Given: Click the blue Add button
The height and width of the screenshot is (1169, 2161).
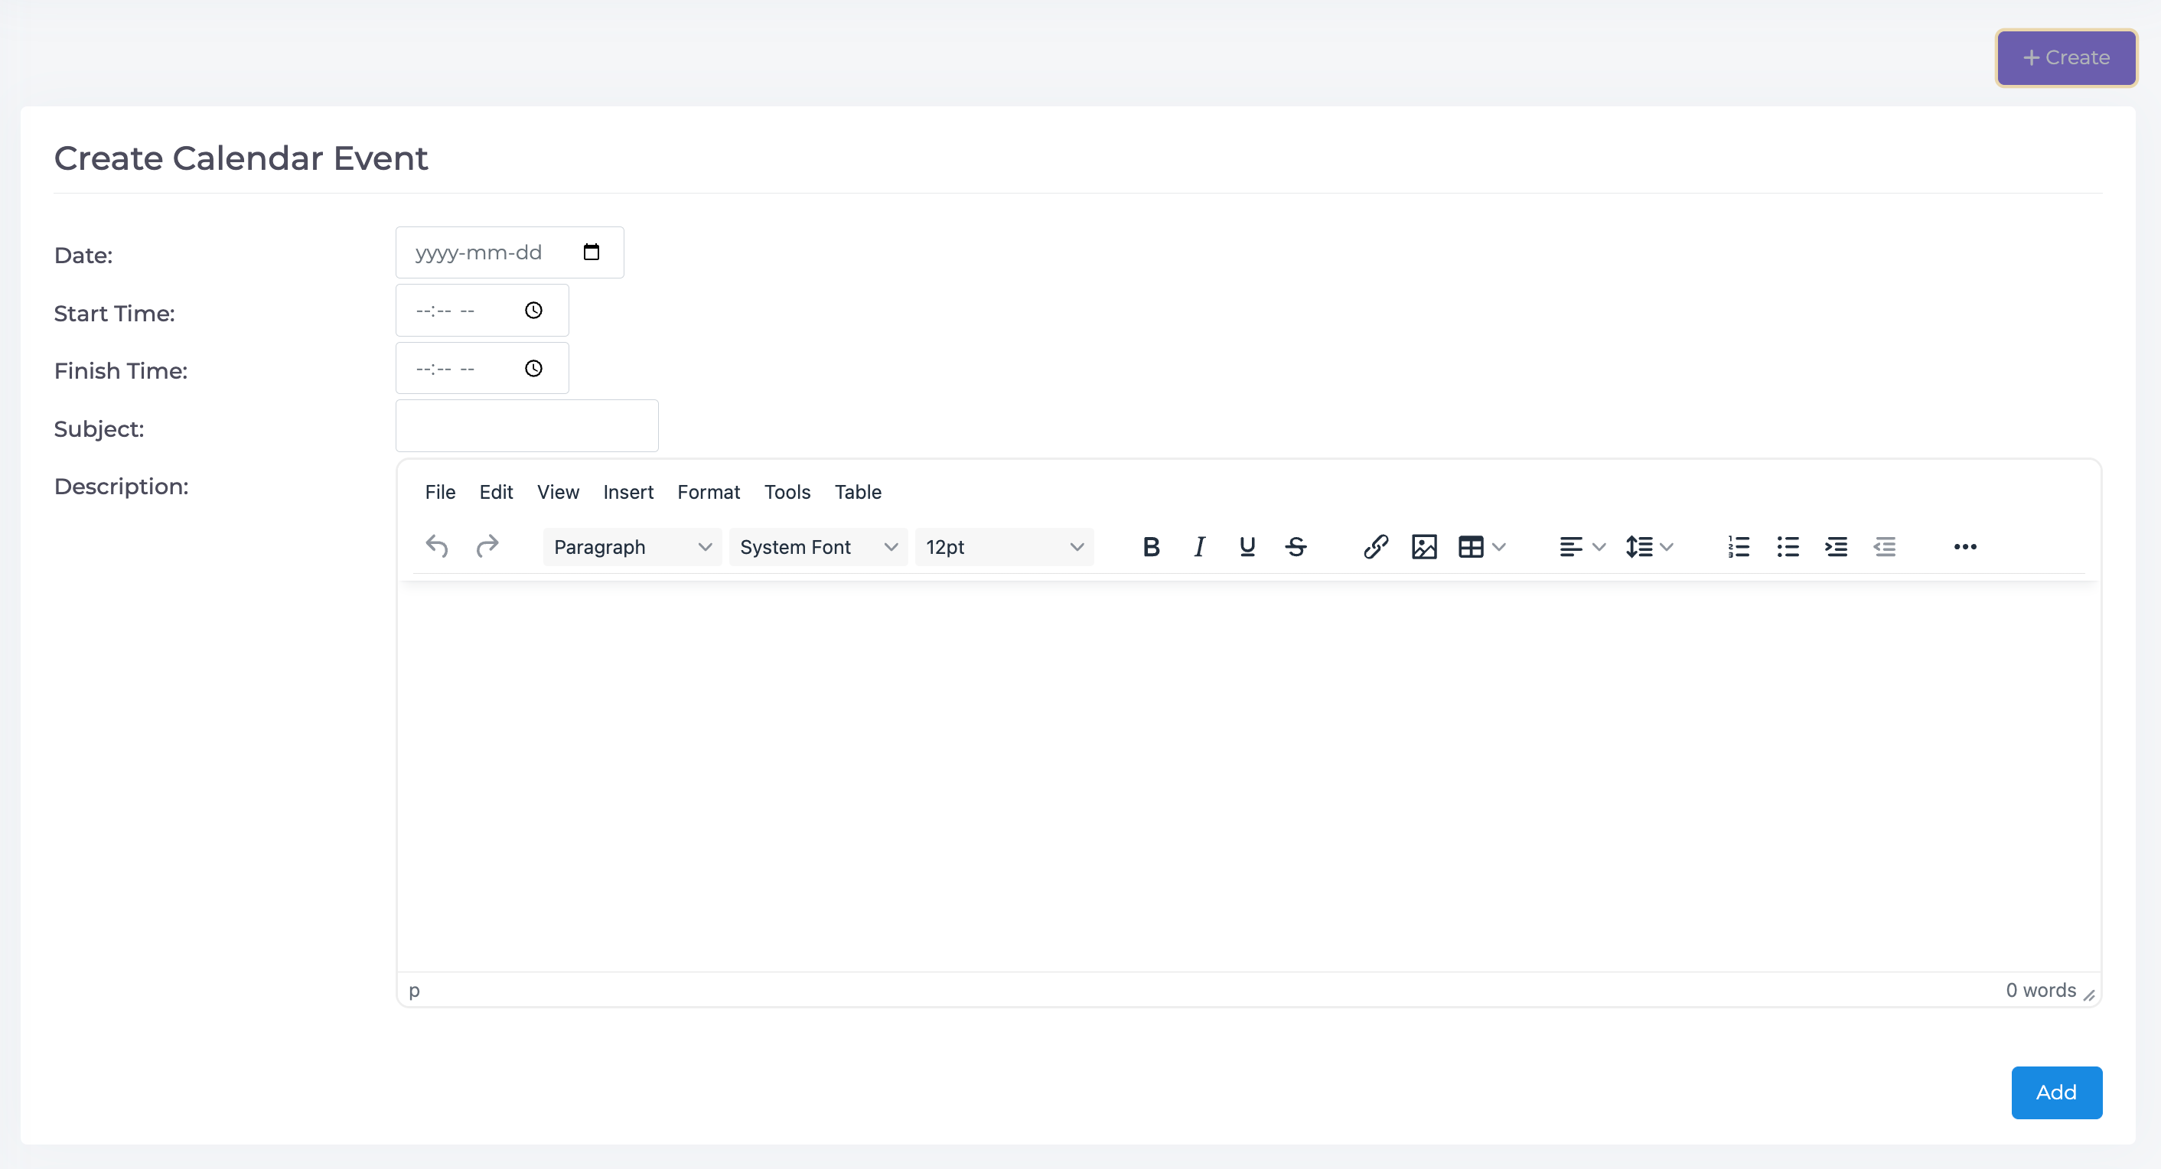Looking at the screenshot, I should tap(2056, 1092).
